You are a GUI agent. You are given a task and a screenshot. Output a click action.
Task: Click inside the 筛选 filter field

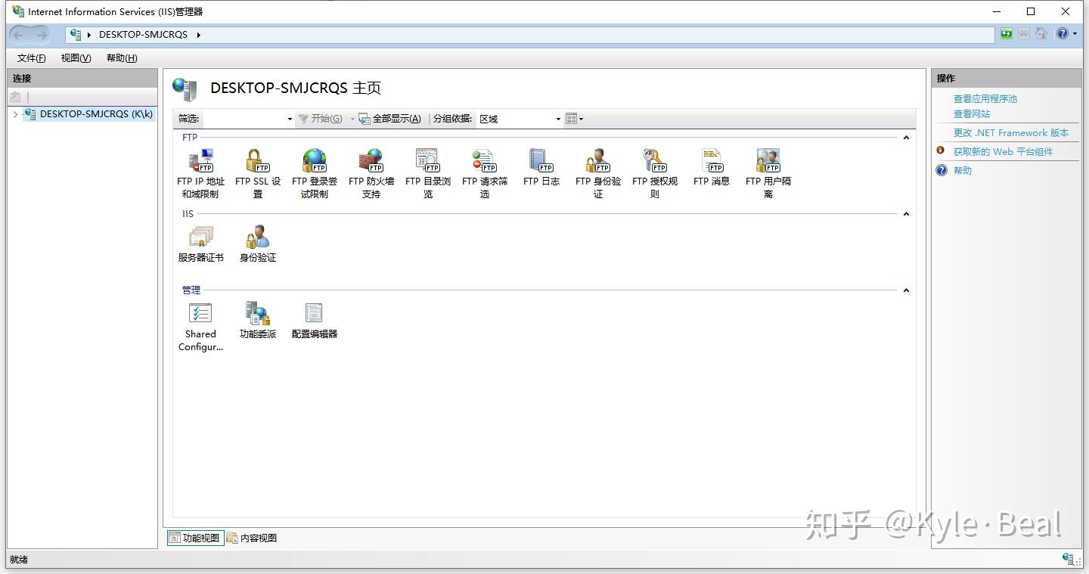(242, 119)
